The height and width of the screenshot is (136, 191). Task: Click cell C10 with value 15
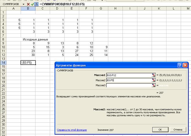point(43,47)
